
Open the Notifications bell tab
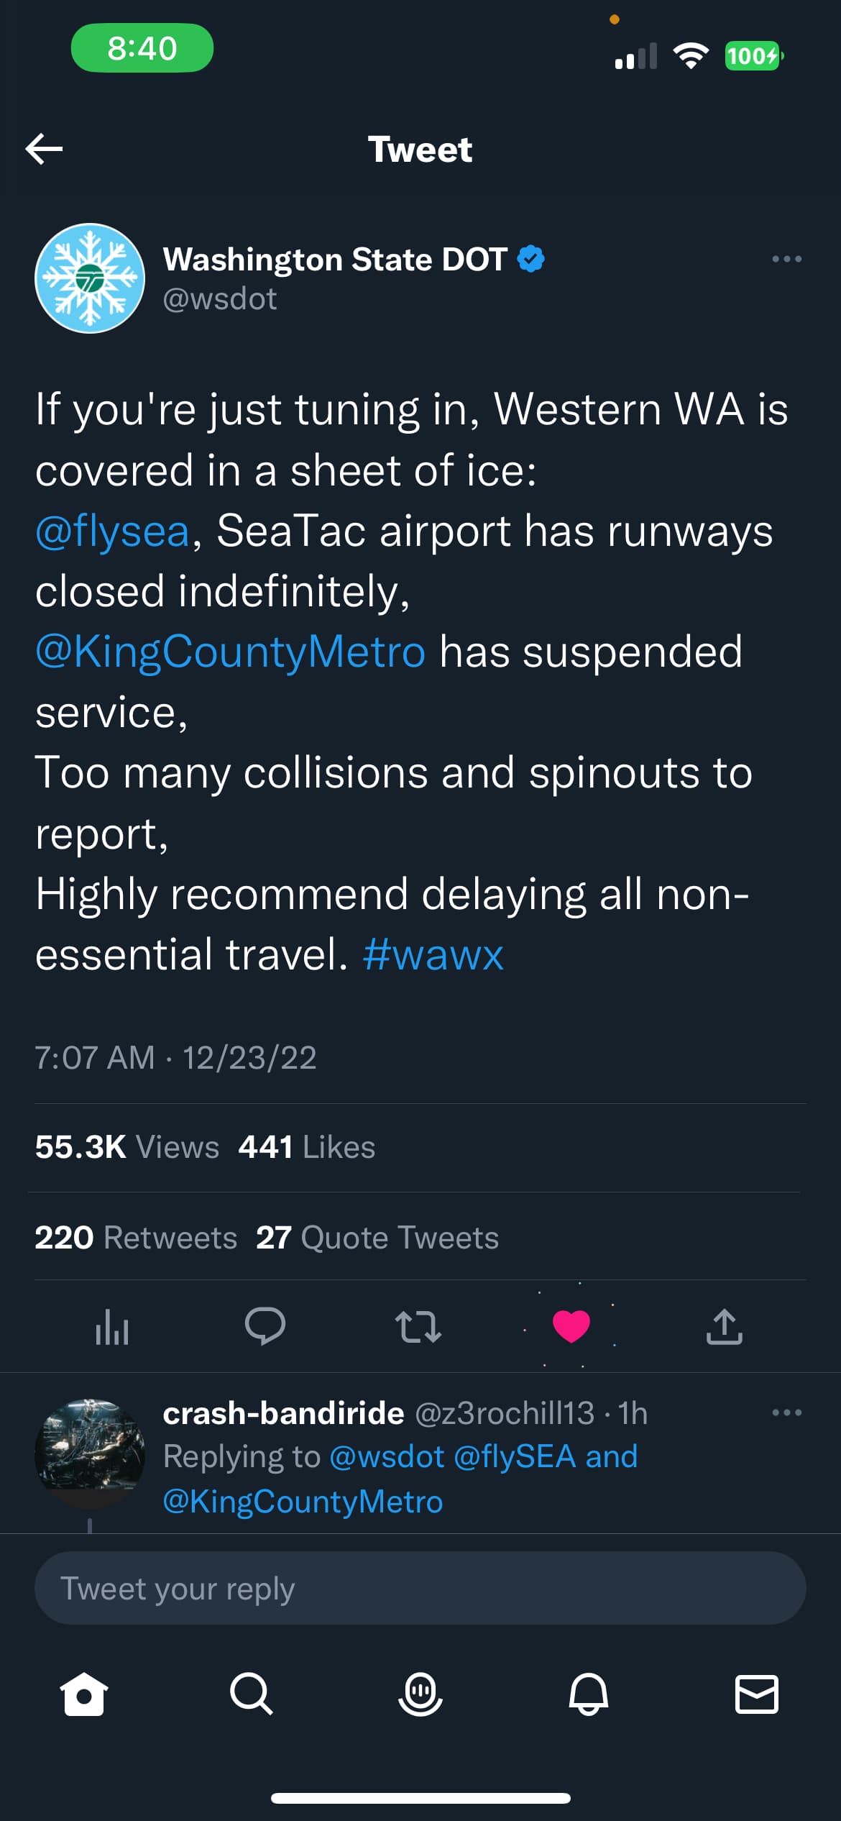click(x=589, y=1694)
